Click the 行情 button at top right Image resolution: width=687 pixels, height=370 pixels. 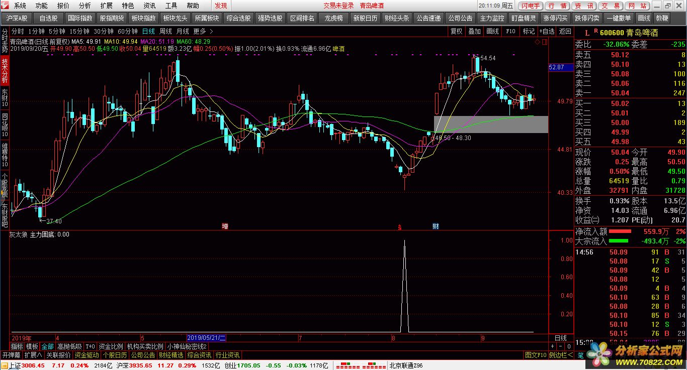557,6
